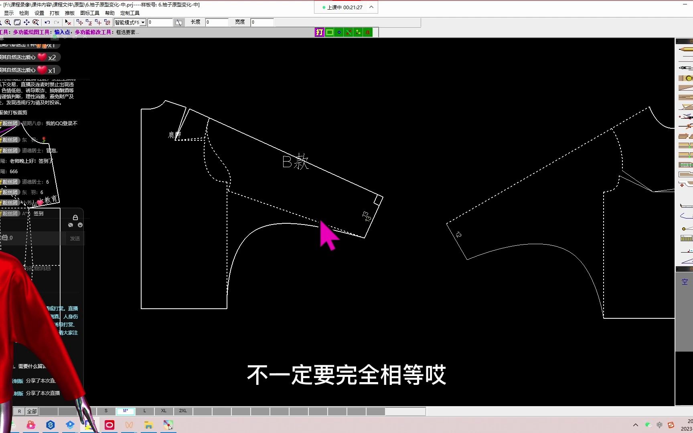The width and height of the screenshot is (693, 433).
Task: Click the third point-snap toolbar icon
Action: pos(98,22)
